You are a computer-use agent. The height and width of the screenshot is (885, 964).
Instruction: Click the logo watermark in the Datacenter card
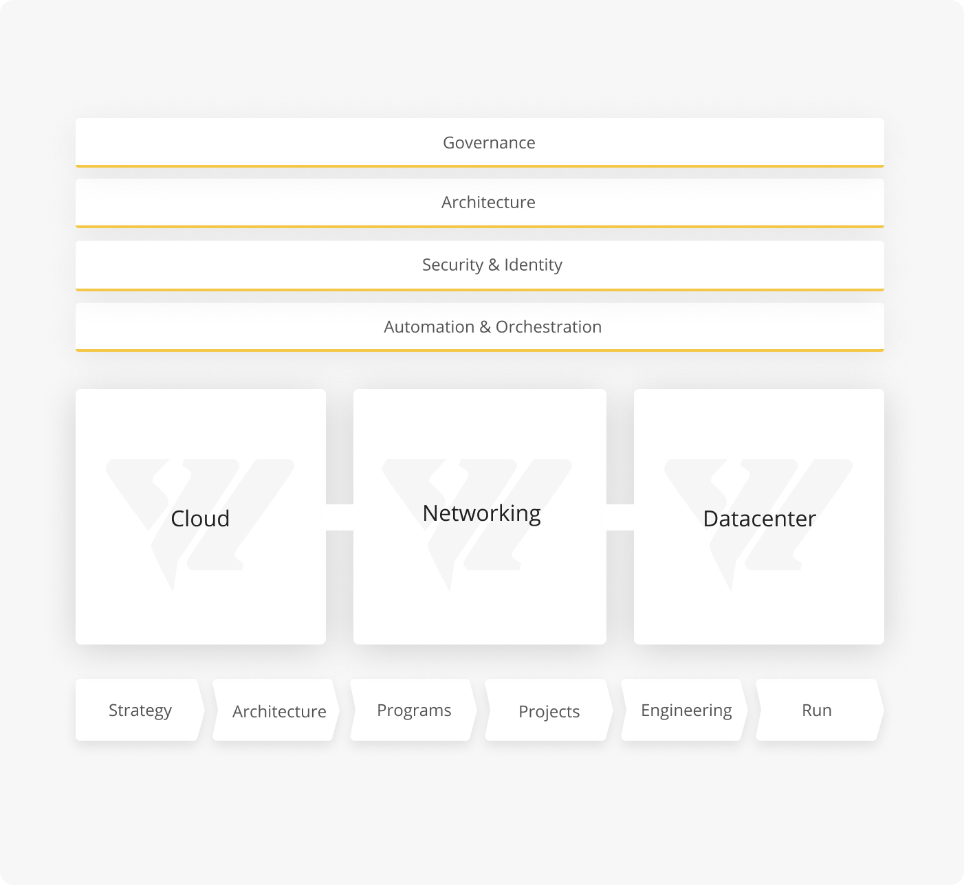click(x=758, y=525)
